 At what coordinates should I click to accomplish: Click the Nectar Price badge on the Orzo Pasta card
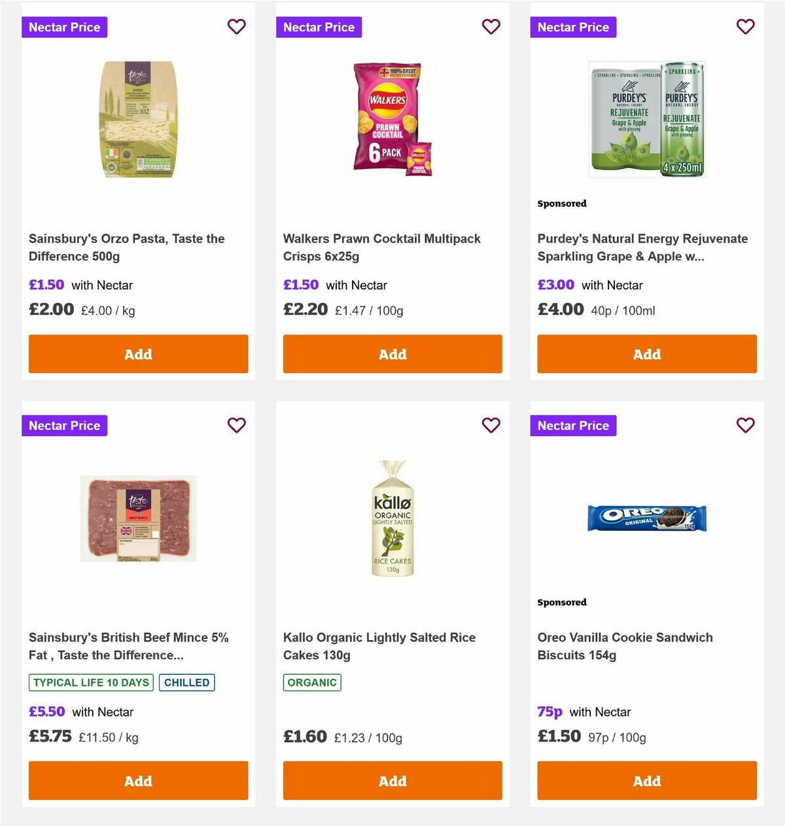64,27
